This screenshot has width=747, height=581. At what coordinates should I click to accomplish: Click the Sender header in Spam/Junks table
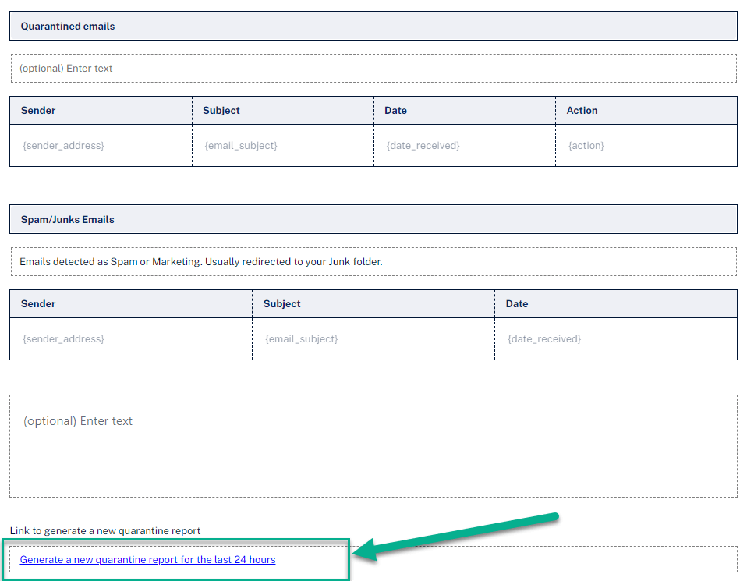[x=131, y=304]
